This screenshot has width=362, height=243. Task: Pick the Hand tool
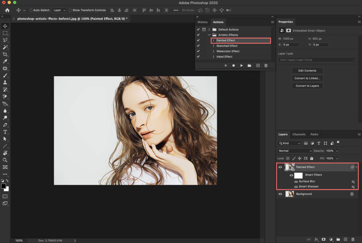(5, 153)
